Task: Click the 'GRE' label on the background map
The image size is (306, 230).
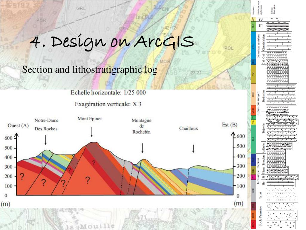Action: click(81, 8)
